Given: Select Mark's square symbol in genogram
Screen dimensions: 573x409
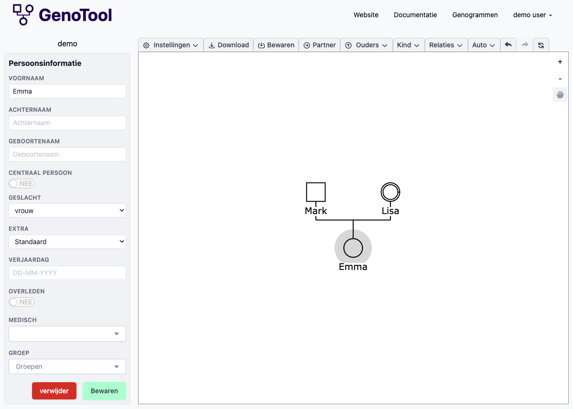Looking at the screenshot, I should [315, 192].
